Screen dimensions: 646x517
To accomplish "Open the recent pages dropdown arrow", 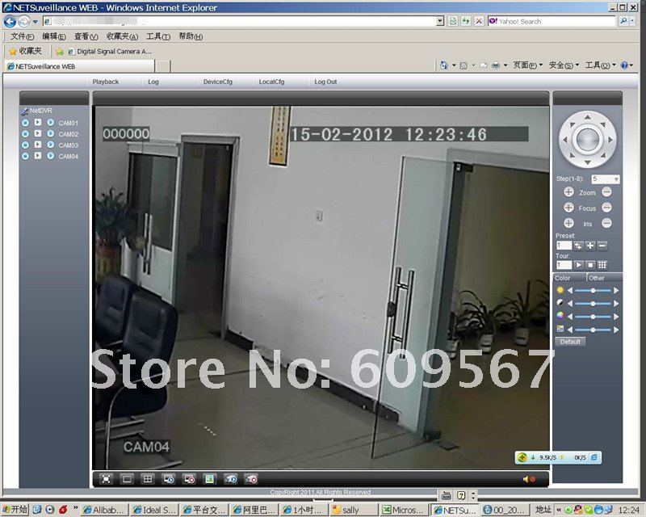I will [35, 22].
